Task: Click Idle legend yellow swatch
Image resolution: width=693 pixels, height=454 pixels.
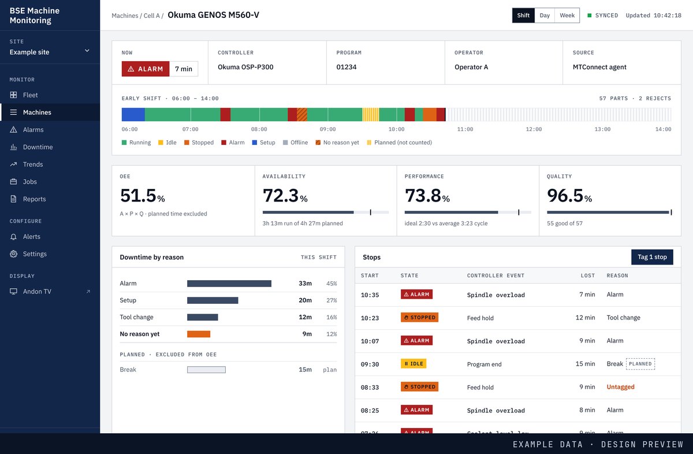Action: point(161,143)
